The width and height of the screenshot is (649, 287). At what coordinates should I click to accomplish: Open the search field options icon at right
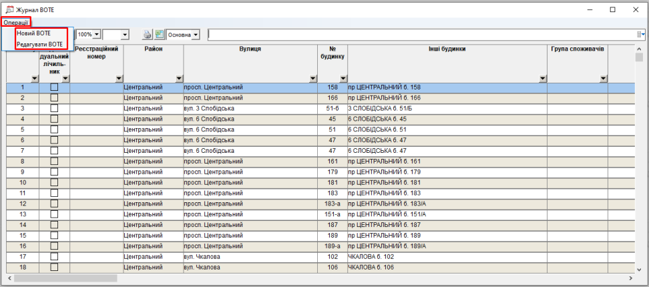640,35
